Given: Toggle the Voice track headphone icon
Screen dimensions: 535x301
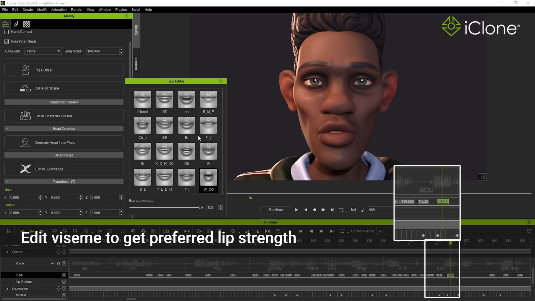Looking at the screenshot, I should (59, 263).
